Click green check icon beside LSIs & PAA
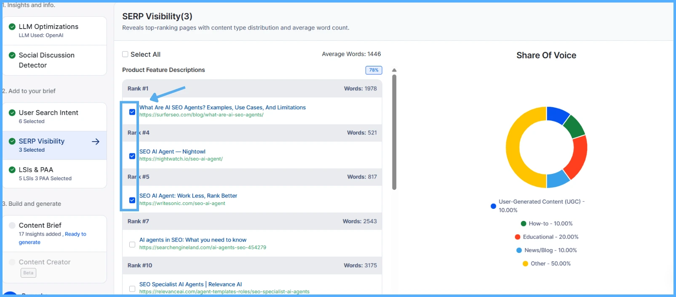The height and width of the screenshot is (297, 676). [12, 170]
